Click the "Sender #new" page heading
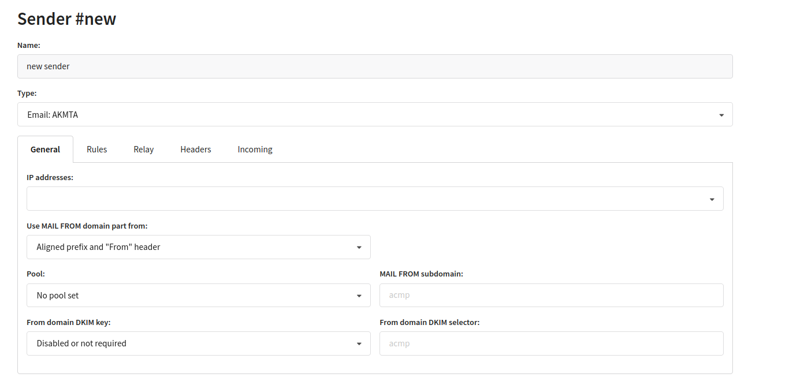The image size is (804, 381). (x=66, y=19)
